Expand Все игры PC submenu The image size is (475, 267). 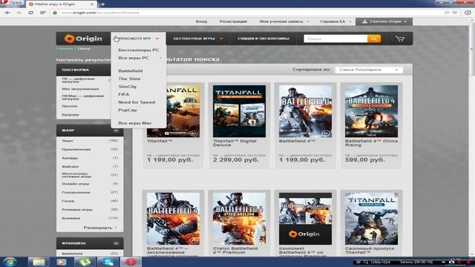[139, 58]
